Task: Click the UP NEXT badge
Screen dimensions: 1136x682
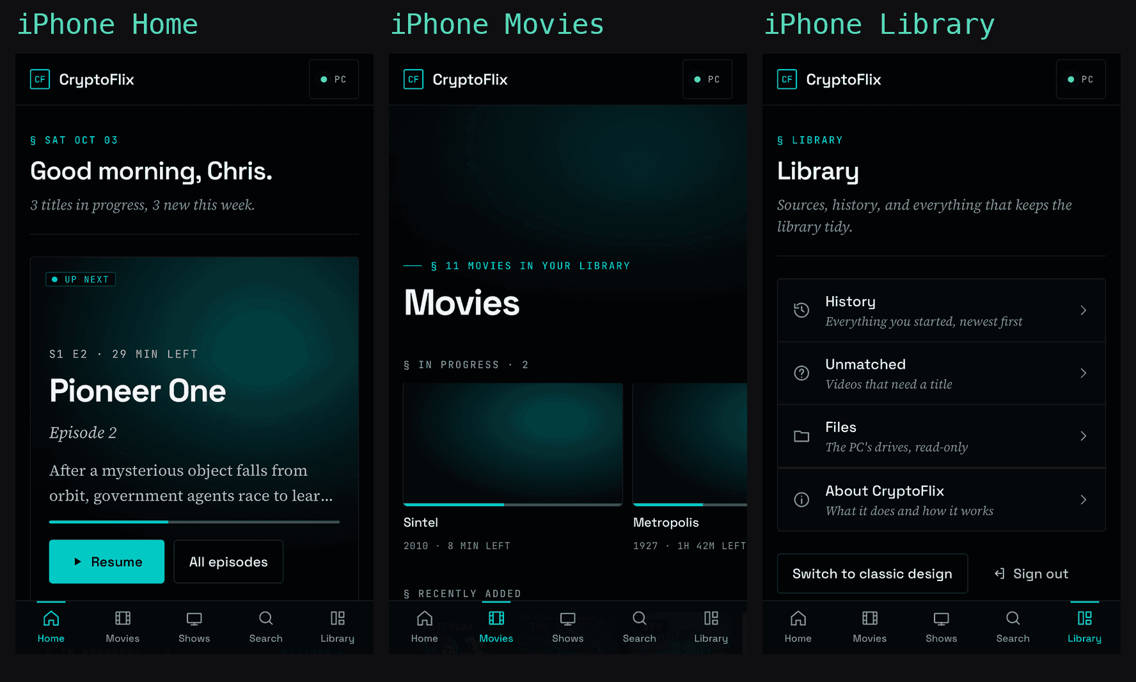Action: (81, 279)
